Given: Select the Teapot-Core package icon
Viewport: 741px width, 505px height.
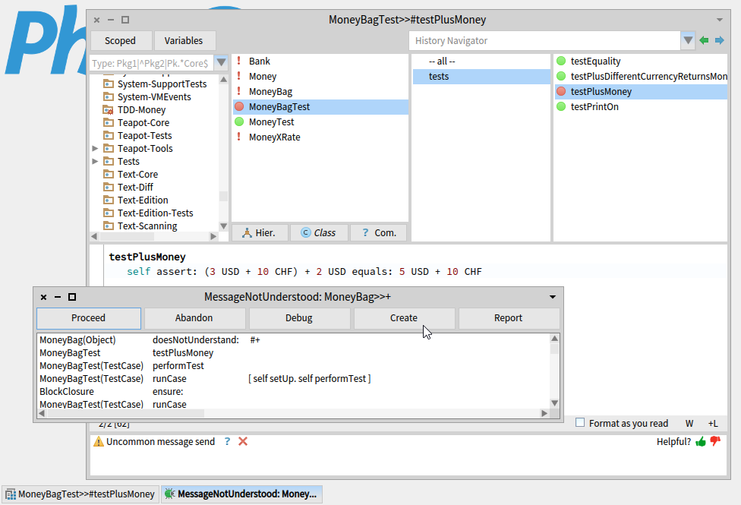Looking at the screenshot, I should pos(109,123).
